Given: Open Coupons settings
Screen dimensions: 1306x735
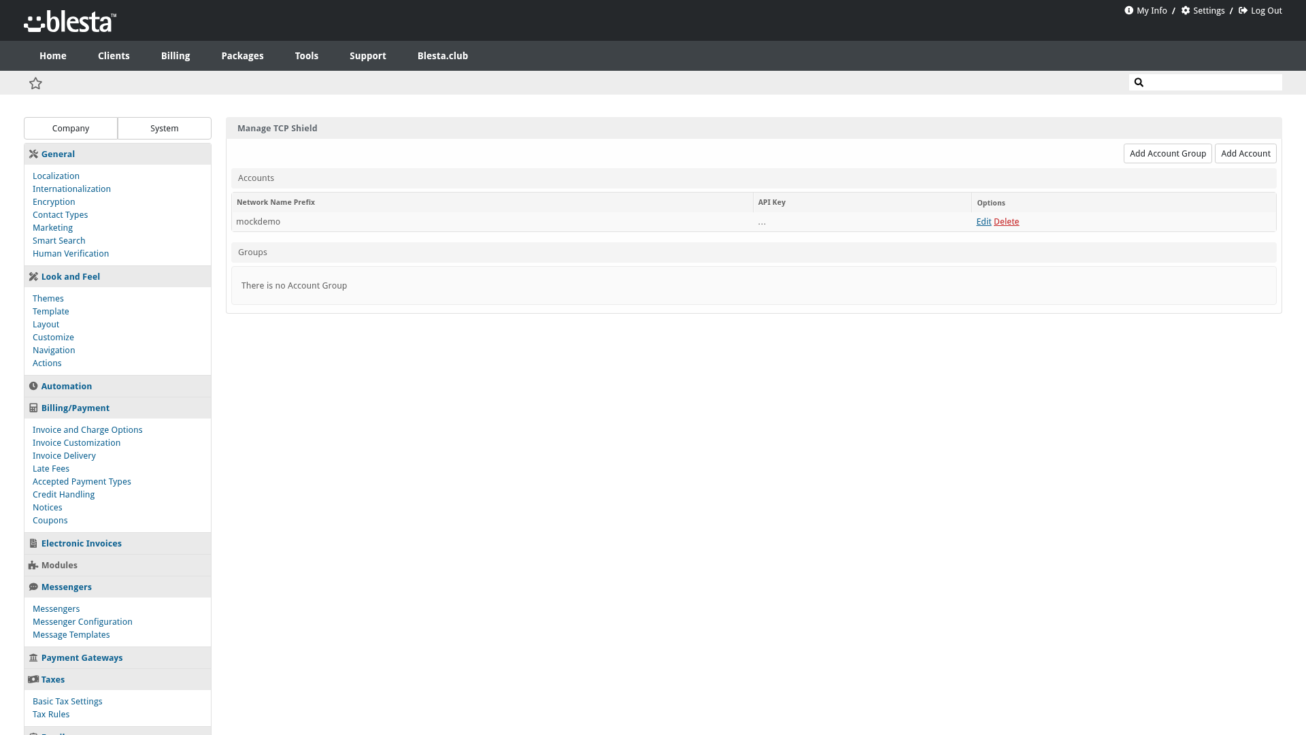Looking at the screenshot, I should pyautogui.click(x=50, y=520).
